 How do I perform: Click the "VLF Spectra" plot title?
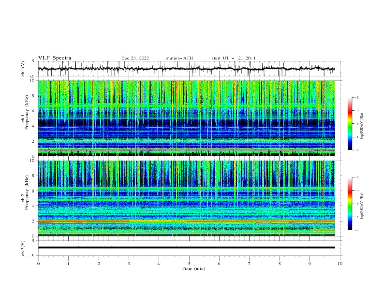coord(55,58)
